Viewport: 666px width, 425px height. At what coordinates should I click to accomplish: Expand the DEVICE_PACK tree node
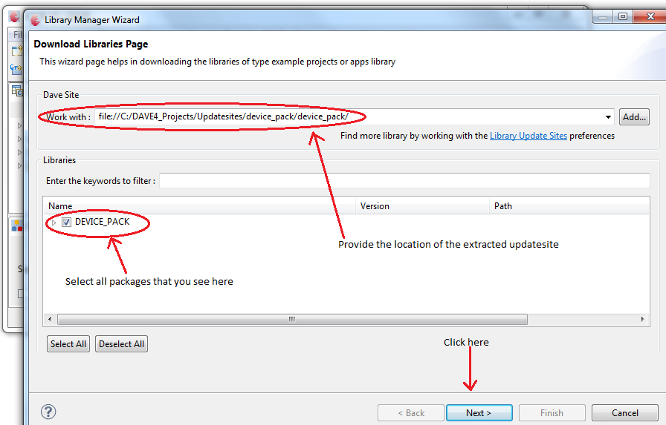tap(54, 223)
